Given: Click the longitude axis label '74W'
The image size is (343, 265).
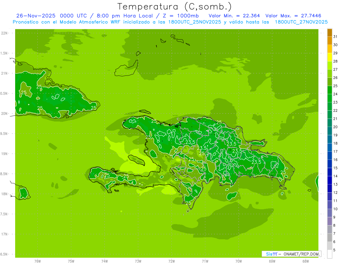Looking at the screenshot, I should (x=105, y=261).
